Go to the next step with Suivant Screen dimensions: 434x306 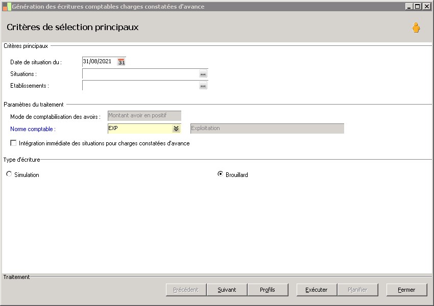tap(227, 290)
